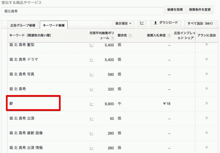Image resolution: width=220 pixels, height=153 pixels.
Task: Click the 検索条件を変更 button
Action: click(200, 10)
